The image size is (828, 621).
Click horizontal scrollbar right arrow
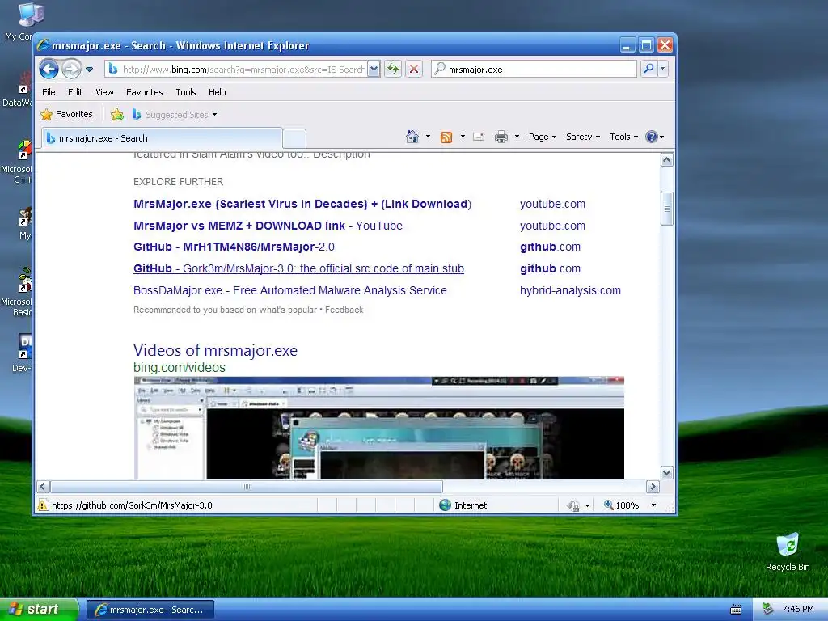pos(653,486)
